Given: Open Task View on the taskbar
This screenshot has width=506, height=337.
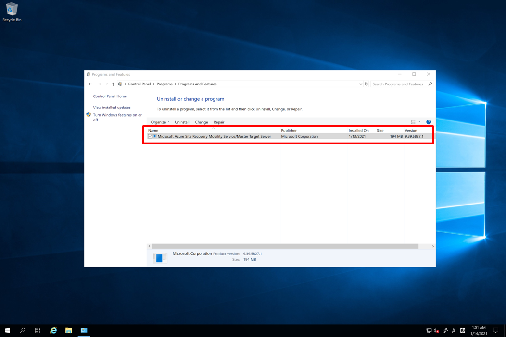Looking at the screenshot, I should point(38,330).
